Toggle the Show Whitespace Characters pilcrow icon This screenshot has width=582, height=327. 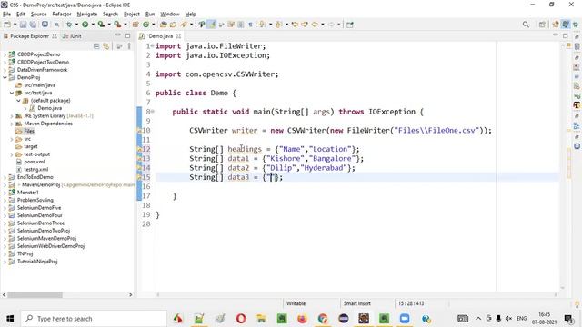[251, 25]
